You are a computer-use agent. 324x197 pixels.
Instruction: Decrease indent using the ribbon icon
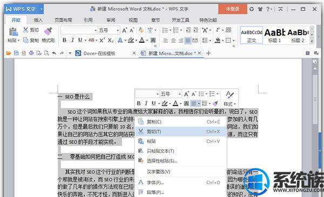(x=188, y=30)
